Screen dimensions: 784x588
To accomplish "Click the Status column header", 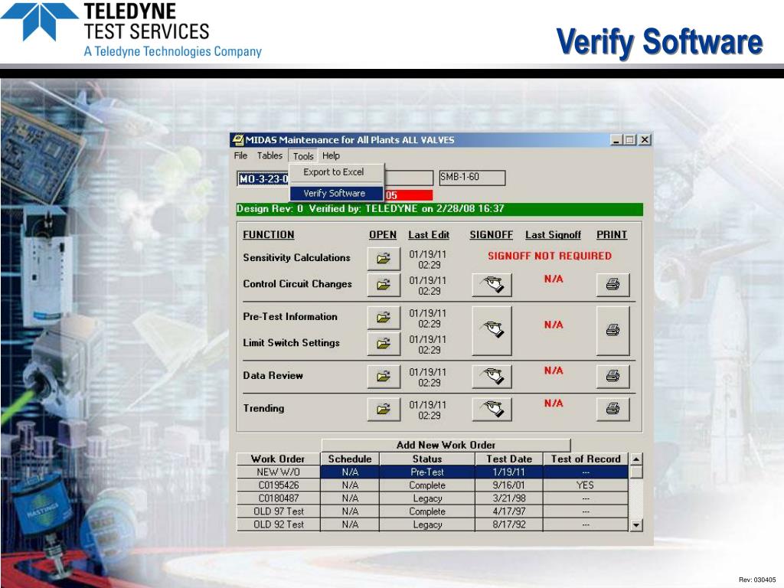I will (427, 459).
